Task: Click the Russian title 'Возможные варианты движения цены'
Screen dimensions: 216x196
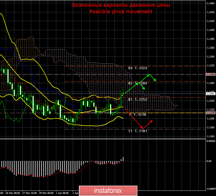Action: (121, 5)
